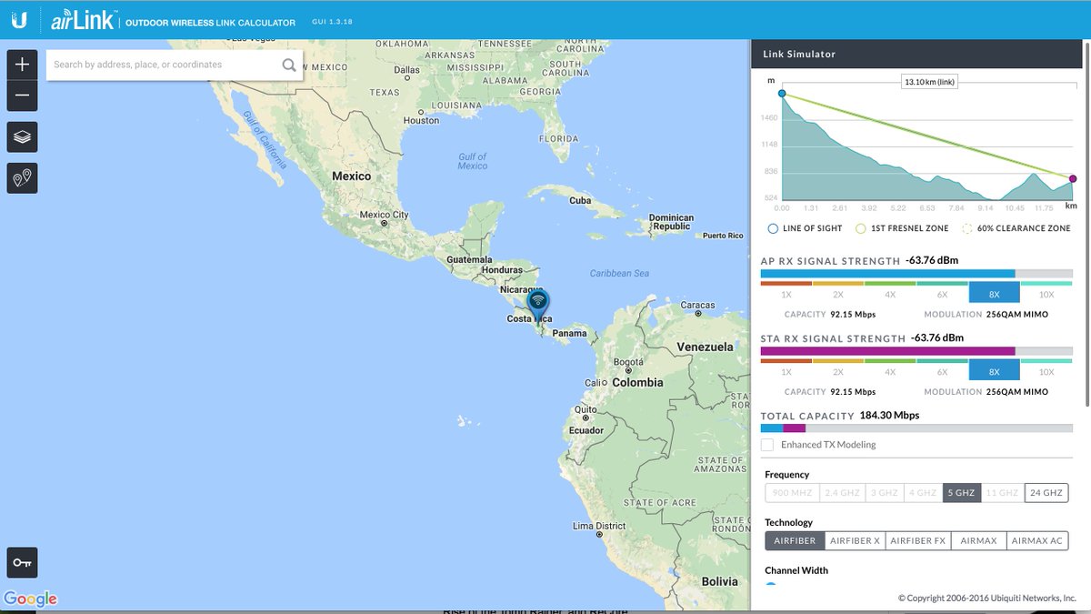Toggle 1st Fresnel Zone legend
The width and height of the screenshot is (1091, 614).
point(861,228)
